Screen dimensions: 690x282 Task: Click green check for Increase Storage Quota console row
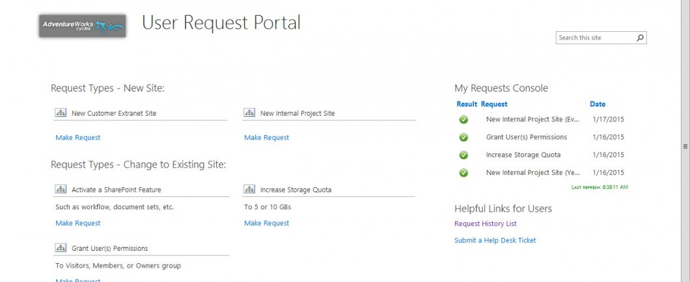[x=463, y=155]
